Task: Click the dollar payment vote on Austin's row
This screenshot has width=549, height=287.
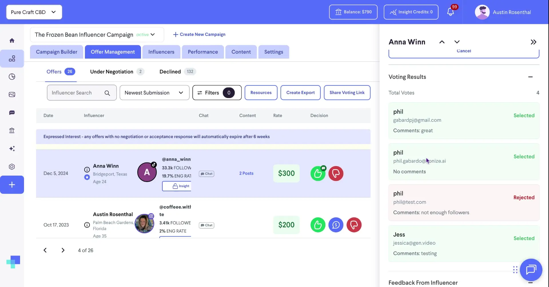Action: pos(336,225)
